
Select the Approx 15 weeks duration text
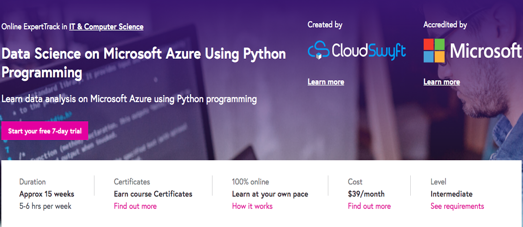[47, 194]
